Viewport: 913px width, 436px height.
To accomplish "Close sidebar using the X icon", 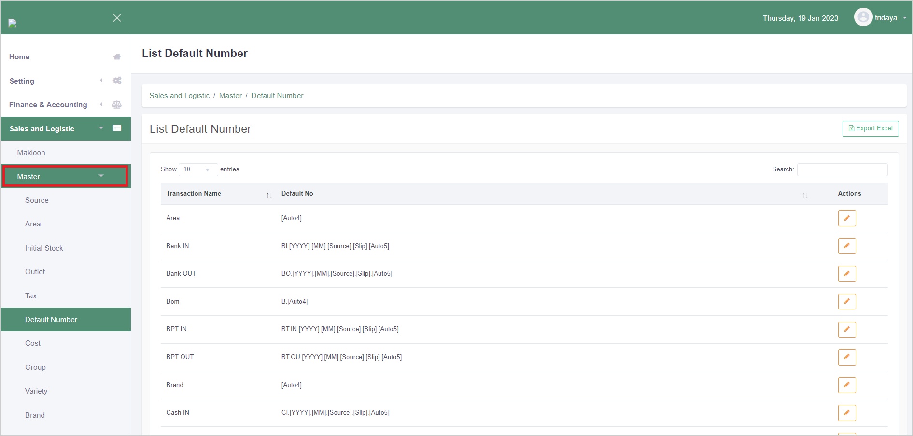I will (x=117, y=18).
